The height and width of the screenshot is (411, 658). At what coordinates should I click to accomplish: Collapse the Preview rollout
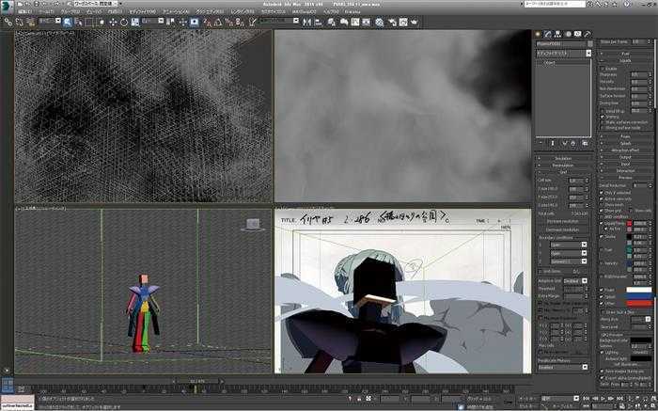tap(625, 178)
